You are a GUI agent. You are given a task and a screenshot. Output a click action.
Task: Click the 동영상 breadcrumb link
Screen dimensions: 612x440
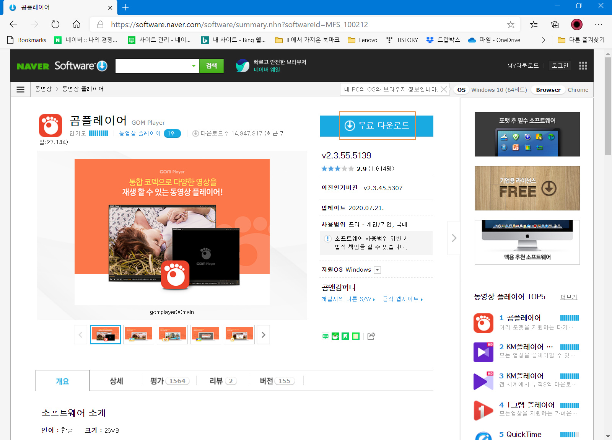tap(43, 89)
